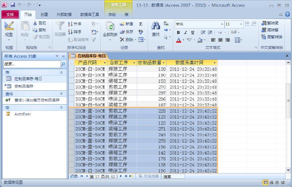The width and height of the screenshot is (292, 187).
Task: Click New record (新建) icon
Action: point(122,24)
